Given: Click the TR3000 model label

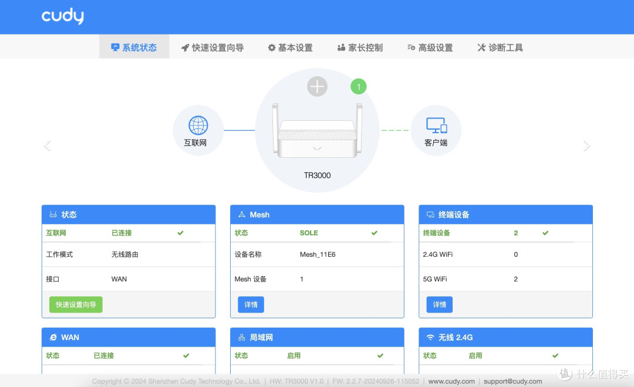Looking at the screenshot, I should [x=317, y=175].
